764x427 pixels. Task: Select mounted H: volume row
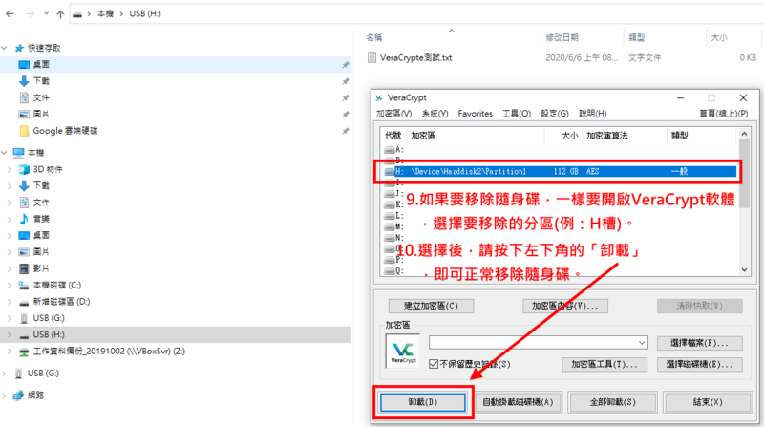(x=560, y=172)
